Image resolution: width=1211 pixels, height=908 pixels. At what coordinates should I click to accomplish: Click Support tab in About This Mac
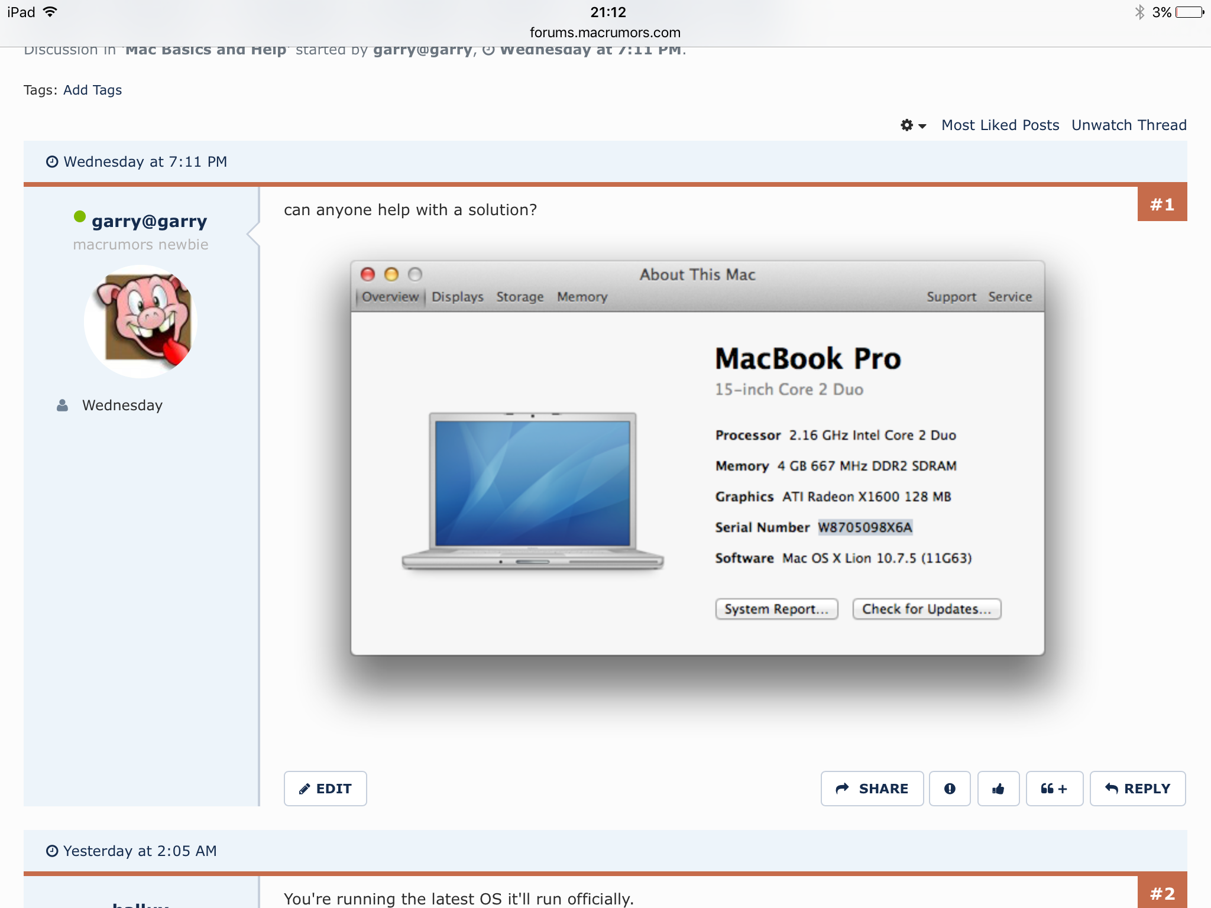[951, 297]
